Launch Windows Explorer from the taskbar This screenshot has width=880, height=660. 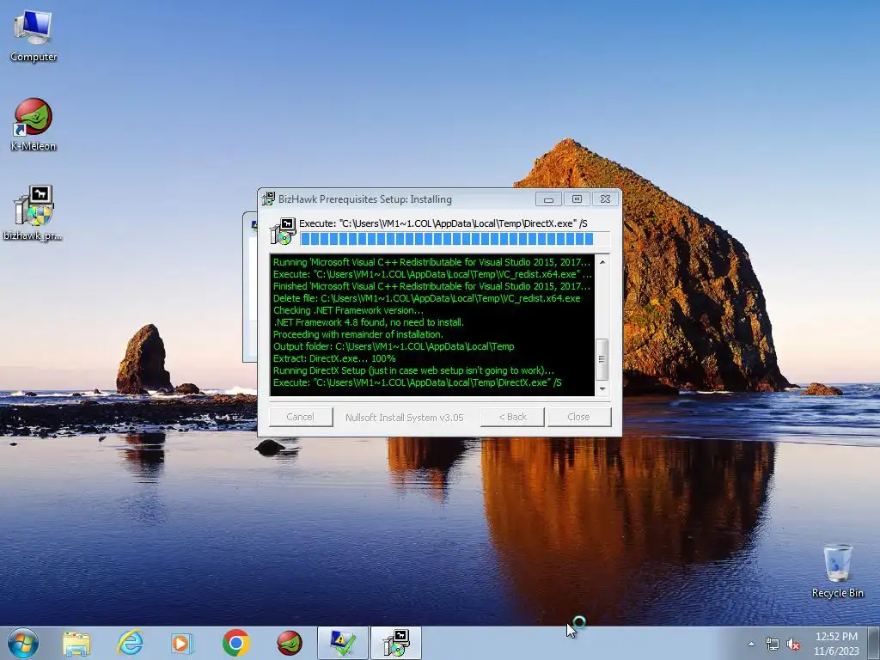pyautogui.click(x=76, y=643)
